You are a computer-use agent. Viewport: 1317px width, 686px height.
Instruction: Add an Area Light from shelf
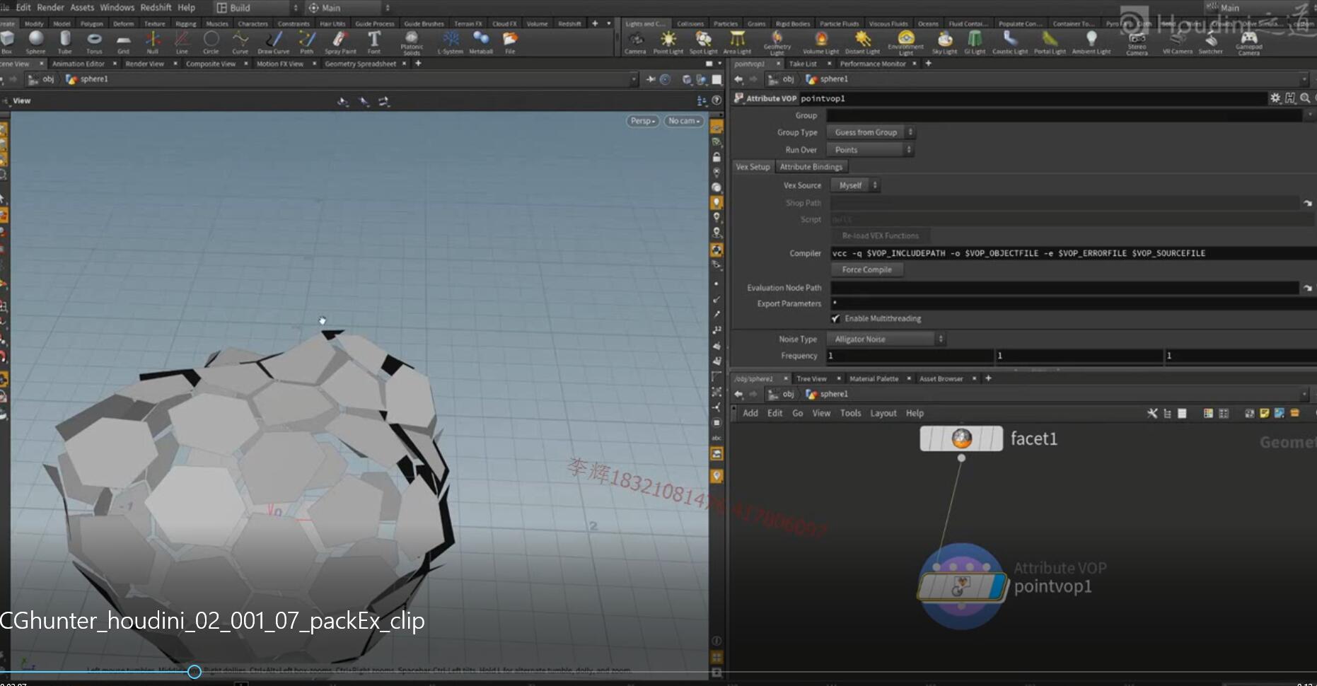point(737,42)
